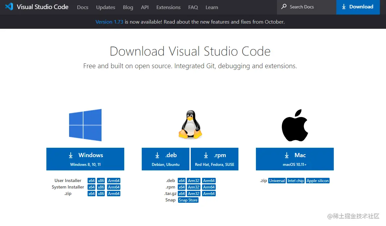Open the Extensions navigation link

tap(168, 7)
